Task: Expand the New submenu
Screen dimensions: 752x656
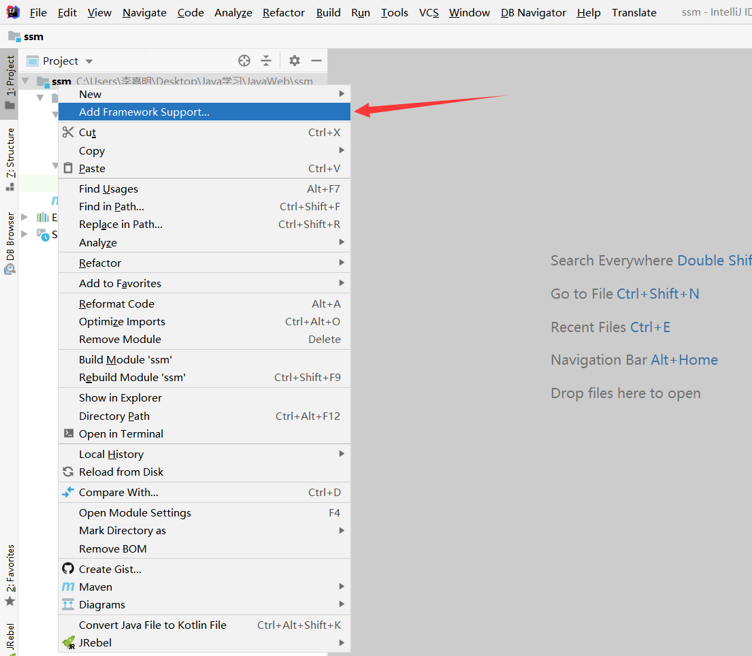Action: (204, 94)
